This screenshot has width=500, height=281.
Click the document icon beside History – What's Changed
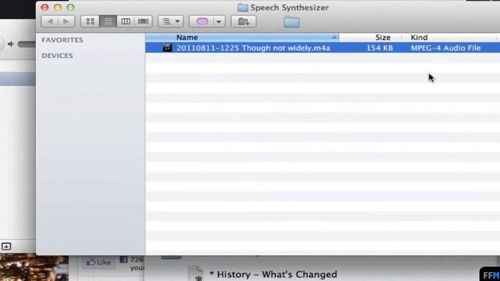195,273
